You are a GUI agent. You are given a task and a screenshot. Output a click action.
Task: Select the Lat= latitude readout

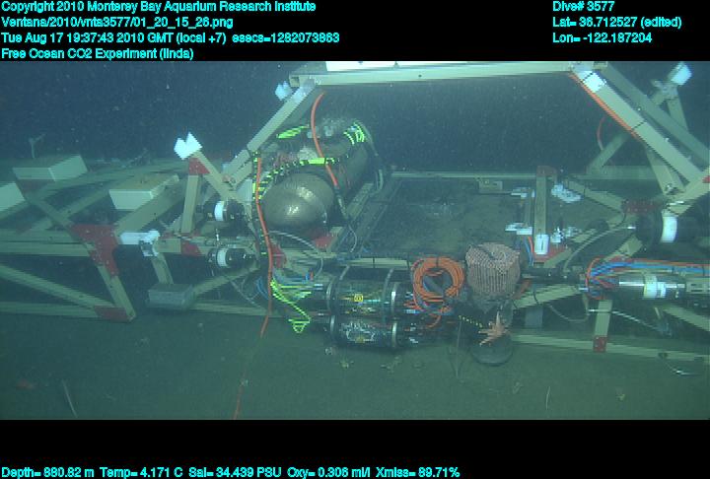[615, 22]
